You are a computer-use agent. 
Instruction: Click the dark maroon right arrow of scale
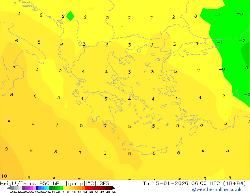click(114, 188)
